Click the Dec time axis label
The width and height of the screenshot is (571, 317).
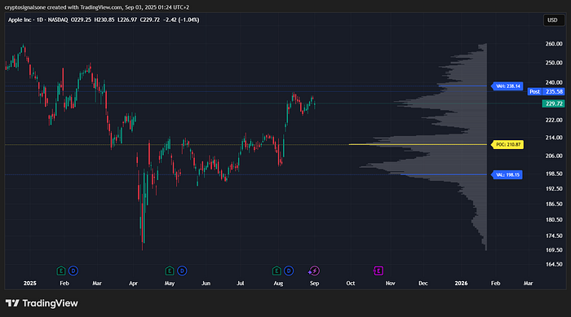pyautogui.click(x=423, y=283)
